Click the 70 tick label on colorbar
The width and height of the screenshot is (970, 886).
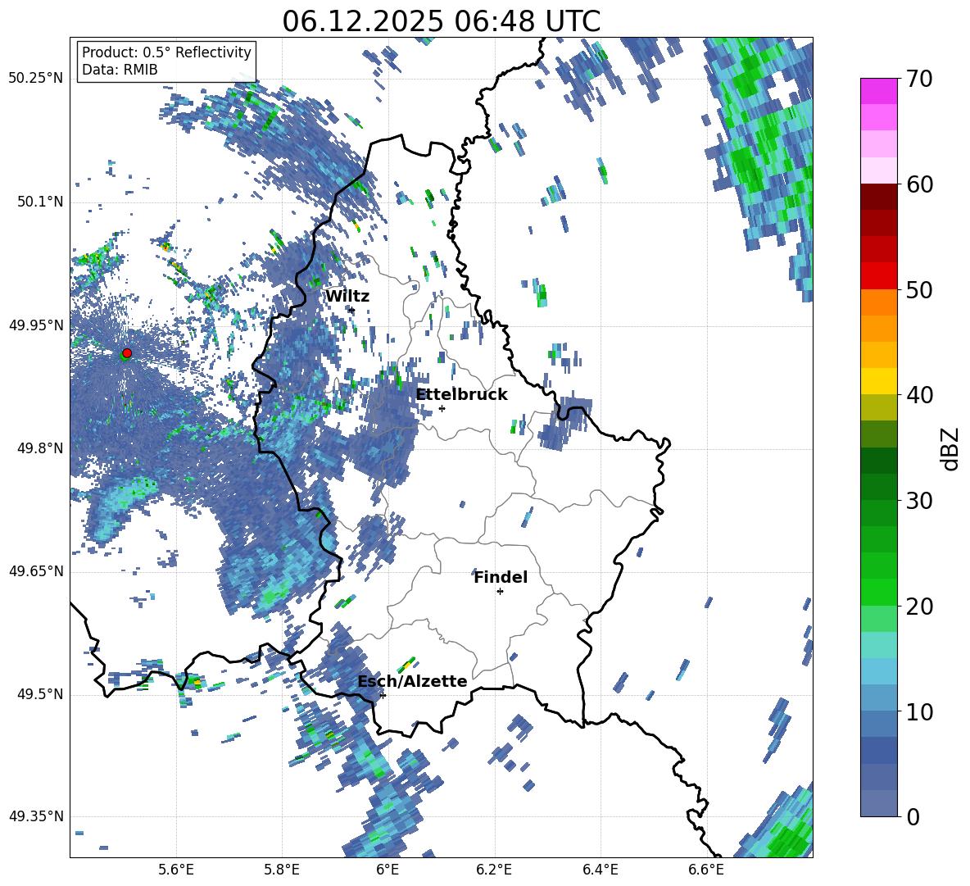click(x=919, y=79)
